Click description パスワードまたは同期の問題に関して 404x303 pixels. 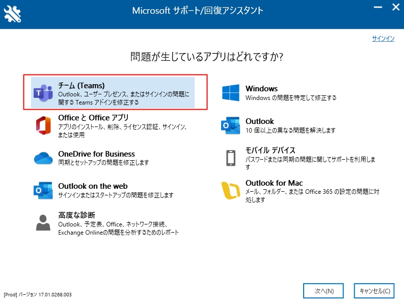coord(310,163)
